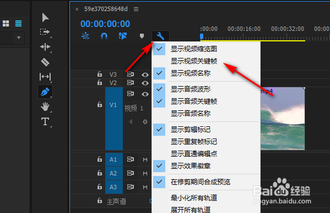The width and height of the screenshot is (330, 213).
Task: Toggle lock on track A3
Action: 100,187
